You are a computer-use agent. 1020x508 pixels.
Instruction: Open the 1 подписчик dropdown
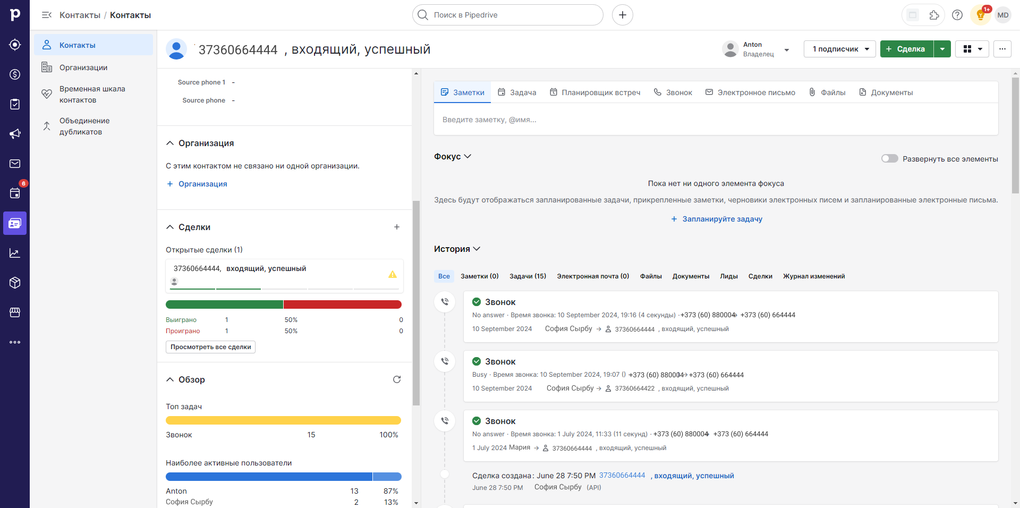point(839,49)
